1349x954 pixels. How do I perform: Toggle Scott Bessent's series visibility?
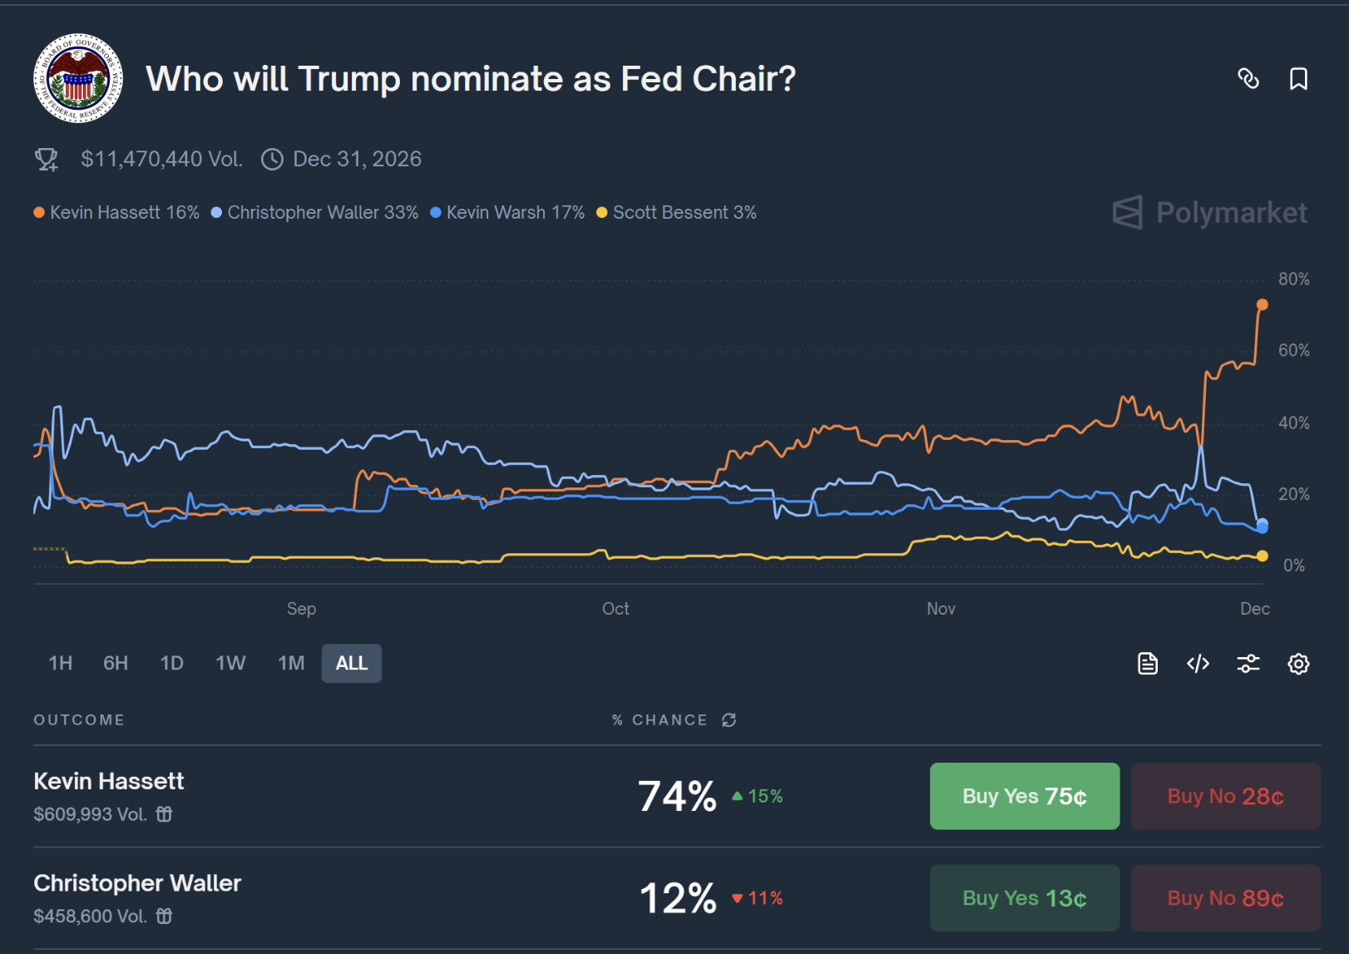pyautogui.click(x=676, y=212)
